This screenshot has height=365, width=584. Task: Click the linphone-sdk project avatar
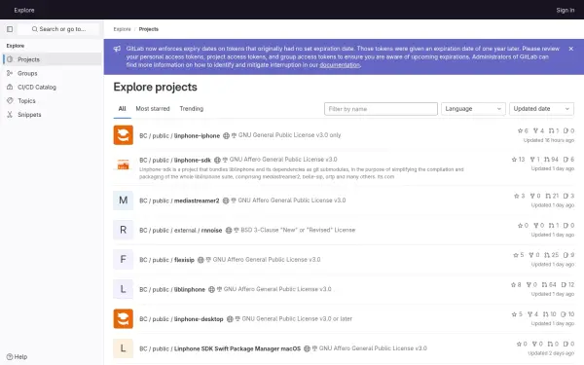(x=124, y=164)
